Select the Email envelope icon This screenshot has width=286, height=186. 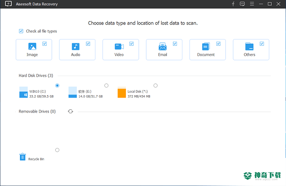(x=163, y=47)
